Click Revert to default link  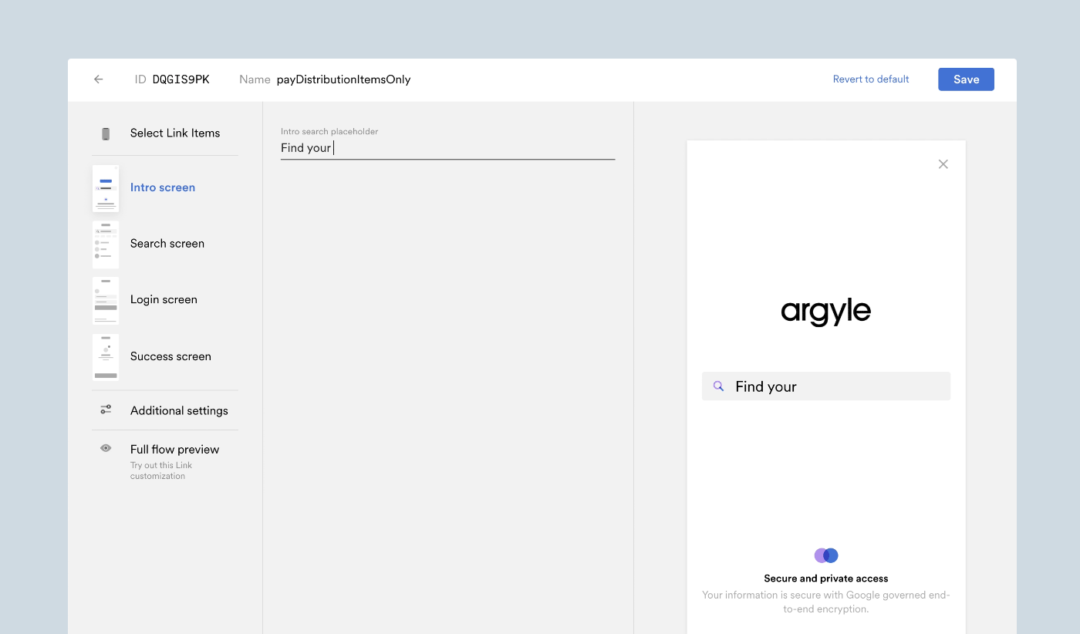pyautogui.click(x=871, y=79)
